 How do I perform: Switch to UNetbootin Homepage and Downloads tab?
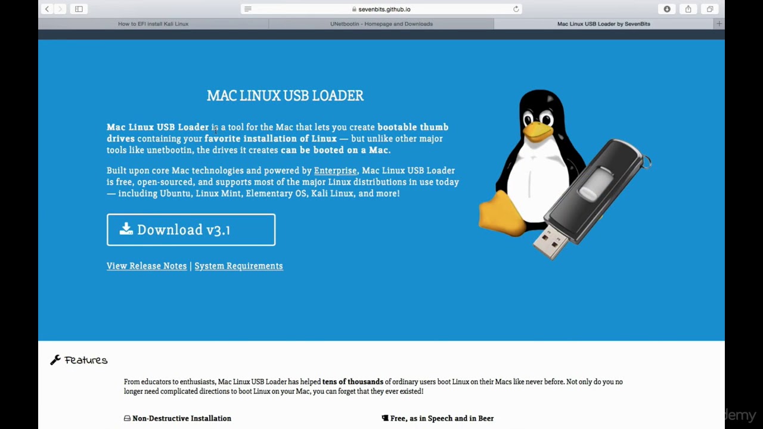click(381, 24)
